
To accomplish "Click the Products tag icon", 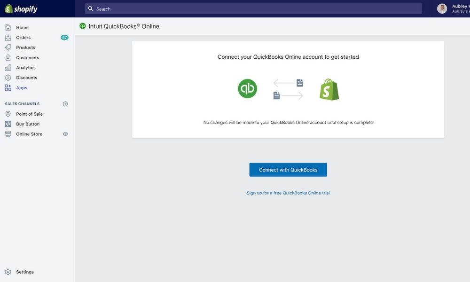I will [8, 47].
